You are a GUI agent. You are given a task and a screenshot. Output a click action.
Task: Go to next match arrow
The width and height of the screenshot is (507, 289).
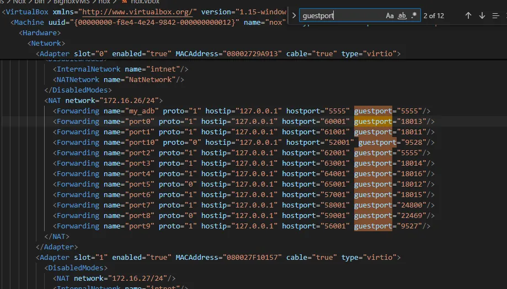pyautogui.click(x=482, y=15)
